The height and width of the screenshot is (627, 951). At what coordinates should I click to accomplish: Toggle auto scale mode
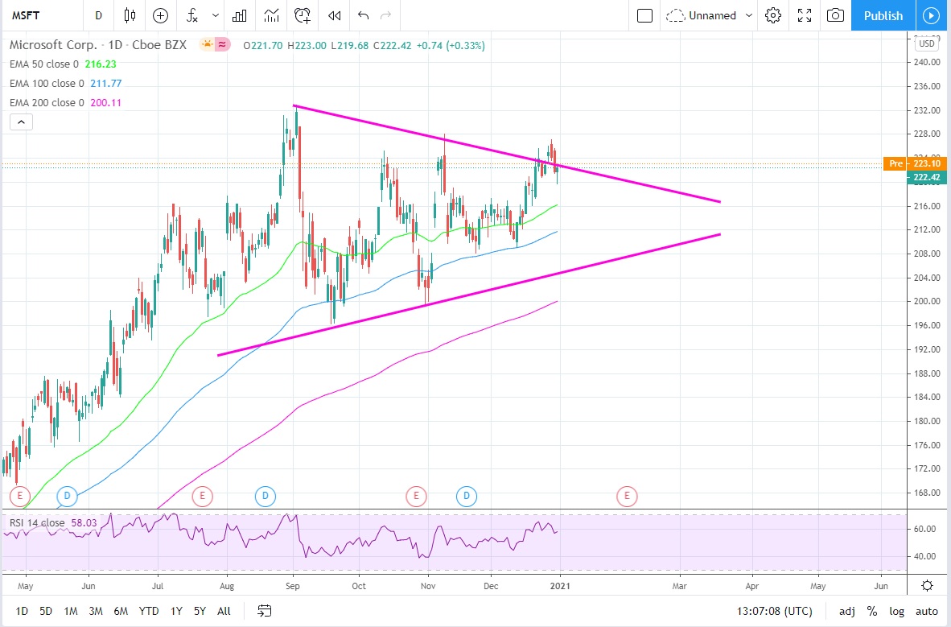[927, 611]
